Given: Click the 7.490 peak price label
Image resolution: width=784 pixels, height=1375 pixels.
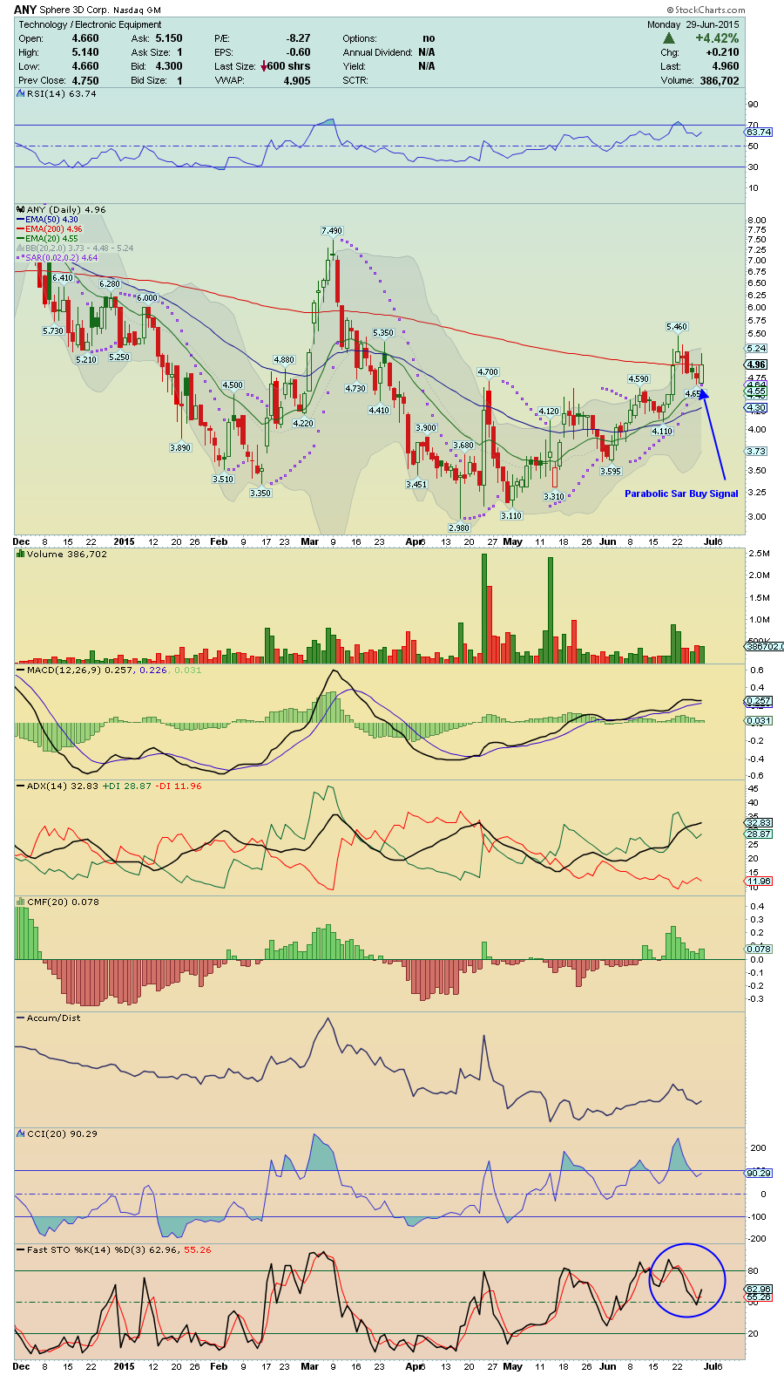Looking at the screenshot, I should pyautogui.click(x=331, y=231).
